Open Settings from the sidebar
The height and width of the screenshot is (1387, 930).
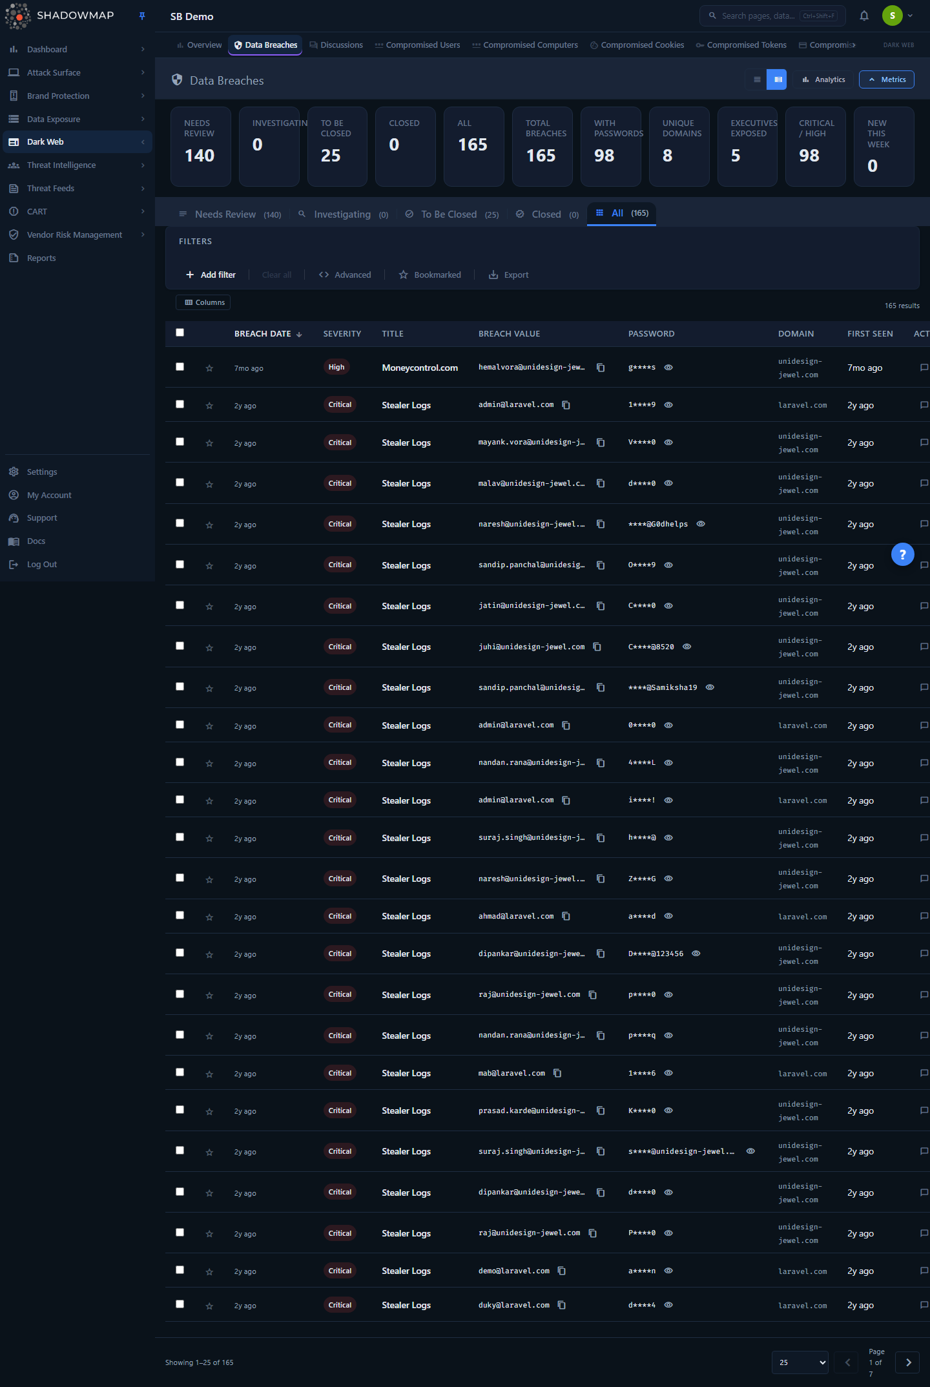click(x=42, y=472)
